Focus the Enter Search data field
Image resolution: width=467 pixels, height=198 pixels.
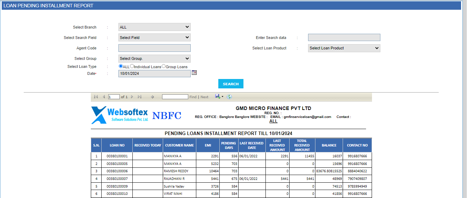[344, 38]
